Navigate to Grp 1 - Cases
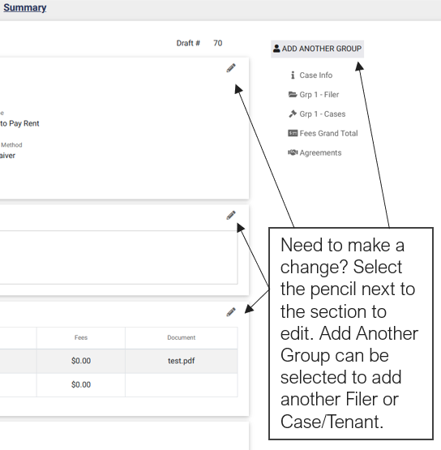This screenshot has height=450, width=441. tap(323, 114)
